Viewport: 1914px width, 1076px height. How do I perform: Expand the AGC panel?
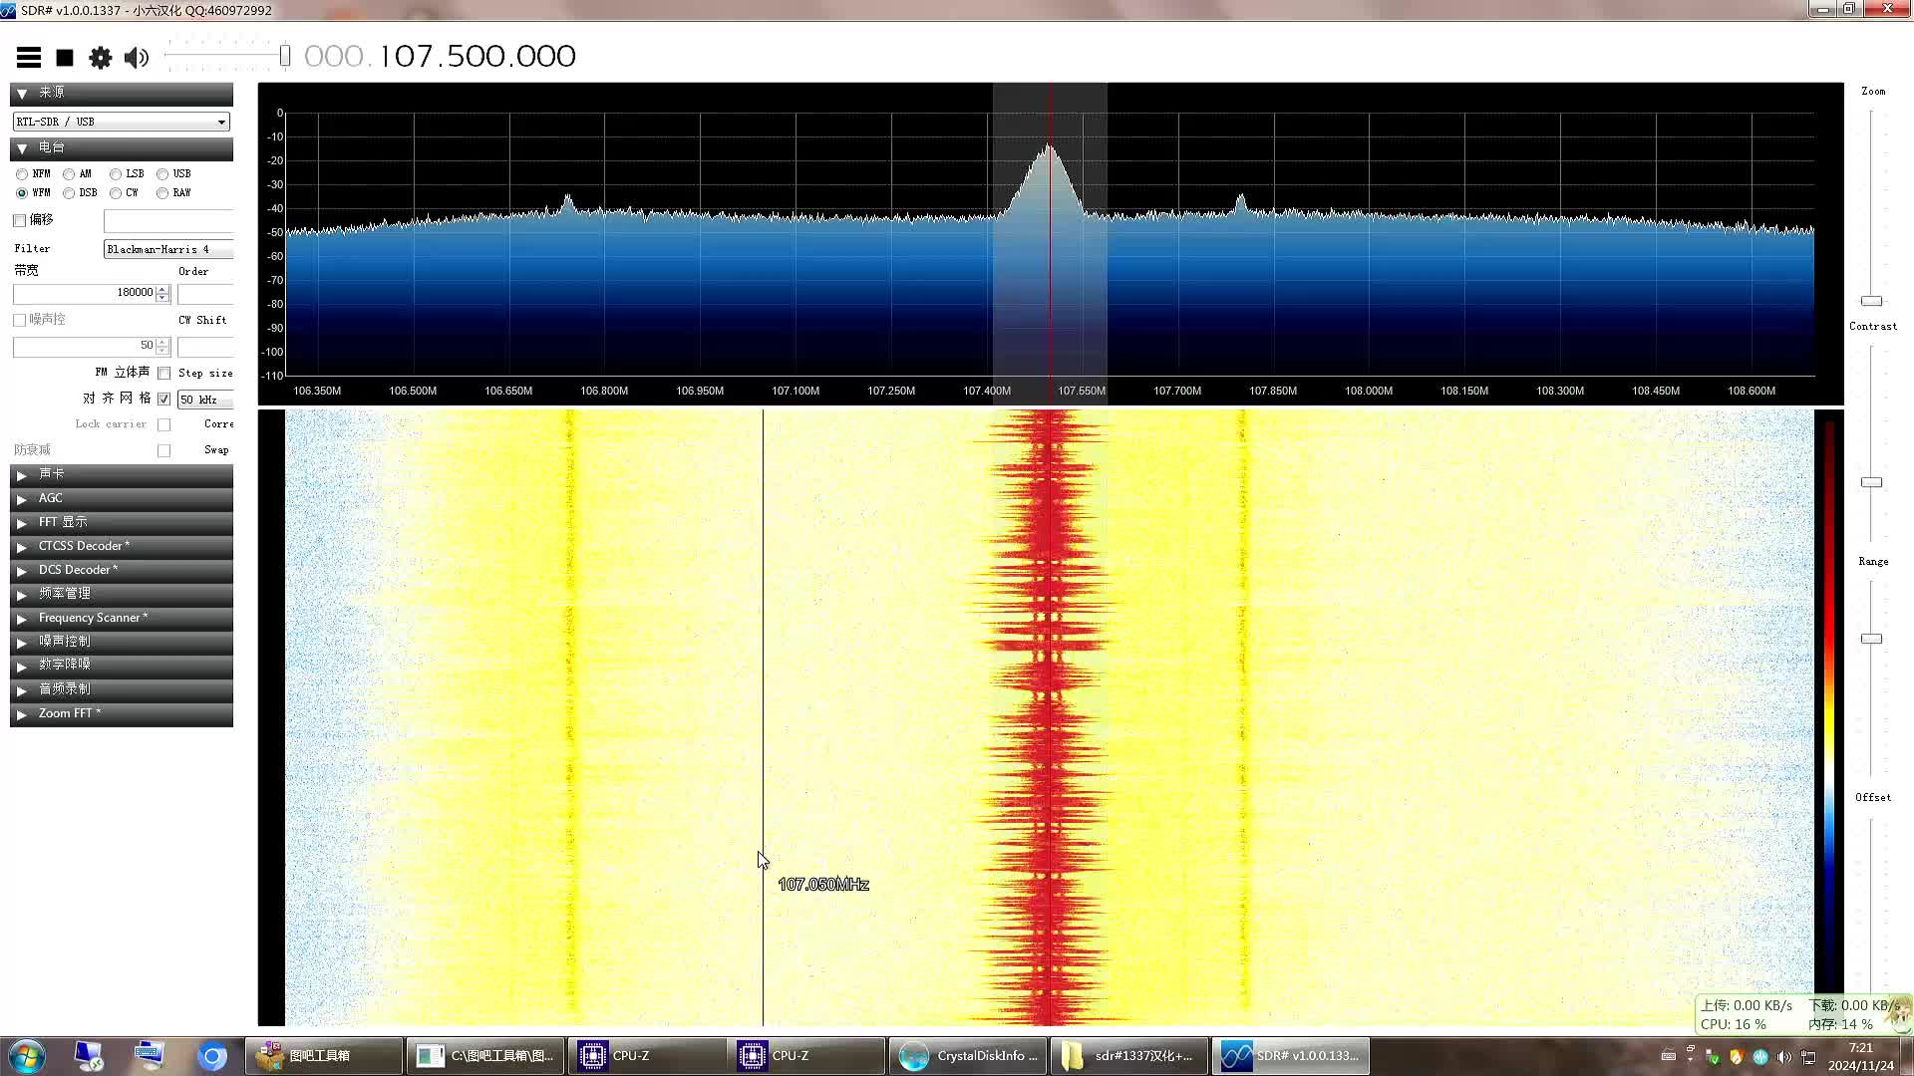click(x=121, y=498)
